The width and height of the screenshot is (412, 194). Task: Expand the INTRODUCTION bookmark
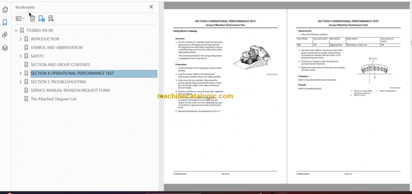(x=21, y=39)
